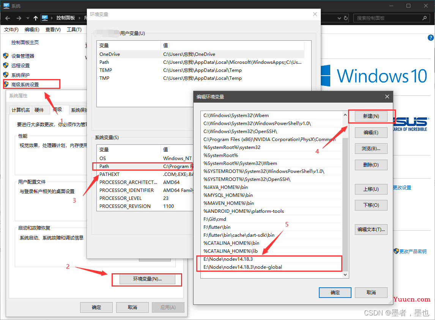Select C:\Windows\System32\Wbem path entry
The height and width of the screenshot is (320, 435).
tap(271, 116)
